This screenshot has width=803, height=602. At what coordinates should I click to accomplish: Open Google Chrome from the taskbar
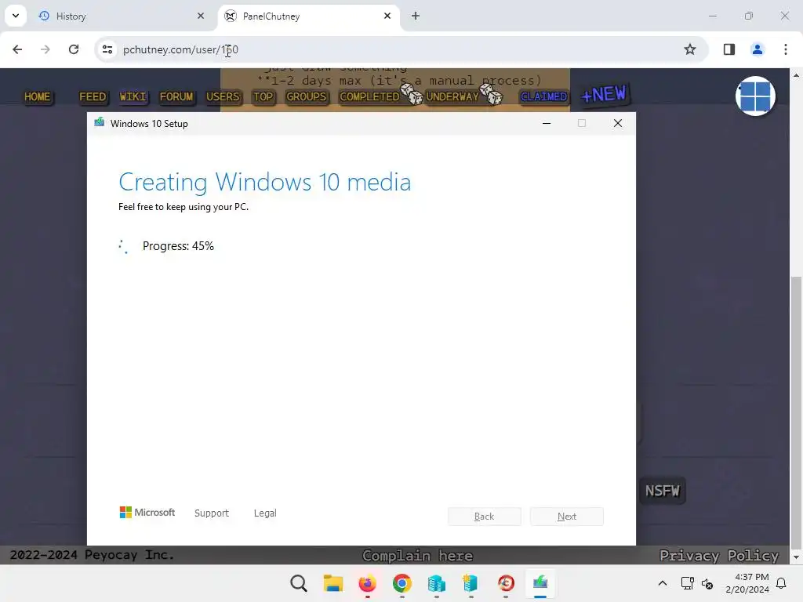point(402,583)
